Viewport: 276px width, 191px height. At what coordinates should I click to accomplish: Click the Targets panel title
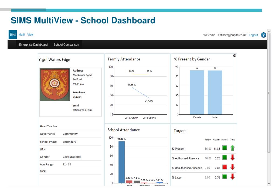coord(180,131)
